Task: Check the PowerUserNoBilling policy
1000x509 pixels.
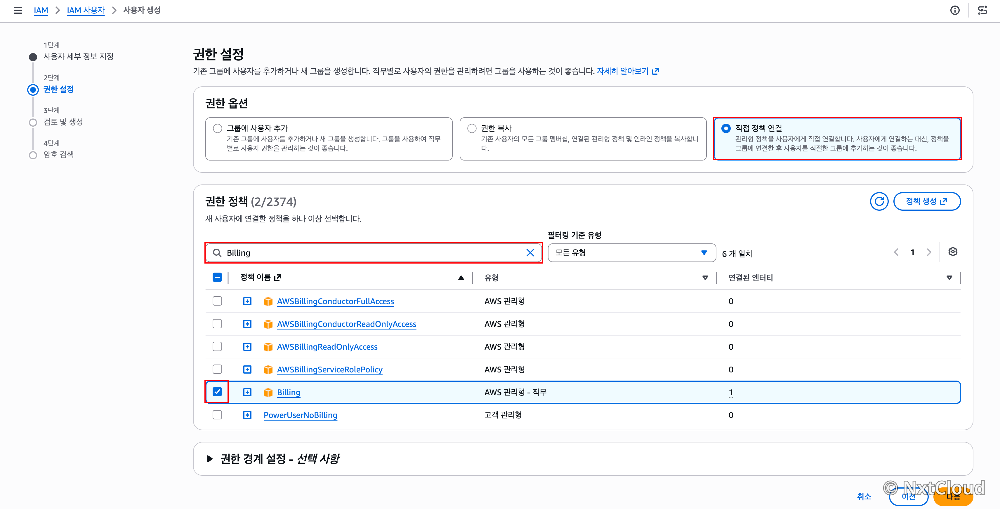Action: click(x=217, y=415)
